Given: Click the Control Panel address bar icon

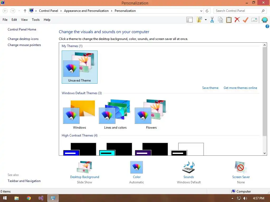Looking at the screenshot, I should pyautogui.click(x=31, y=11).
